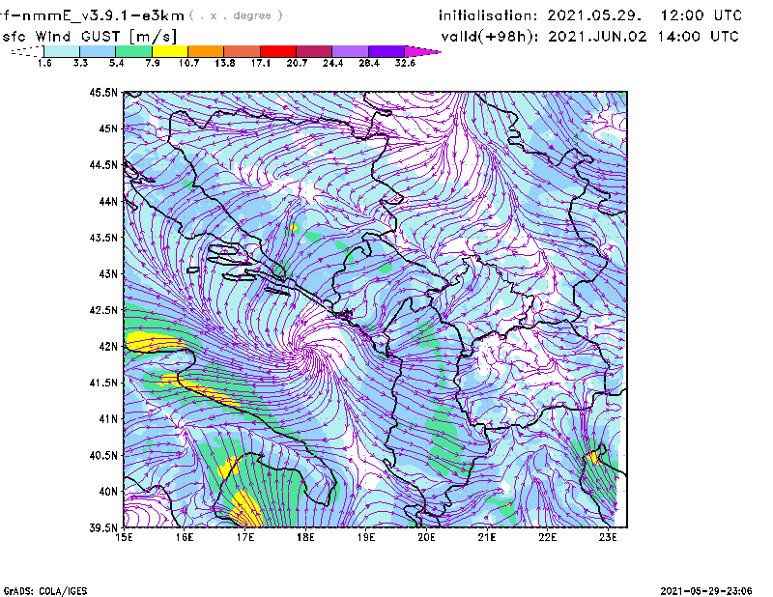
Task: Click the 40.5N latitude label
Action: (x=103, y=455)
